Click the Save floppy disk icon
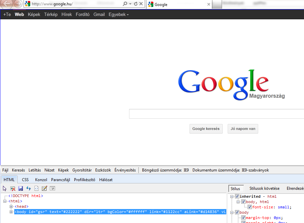The width and height of the screenshot is (304, 223). coord(21,188)
